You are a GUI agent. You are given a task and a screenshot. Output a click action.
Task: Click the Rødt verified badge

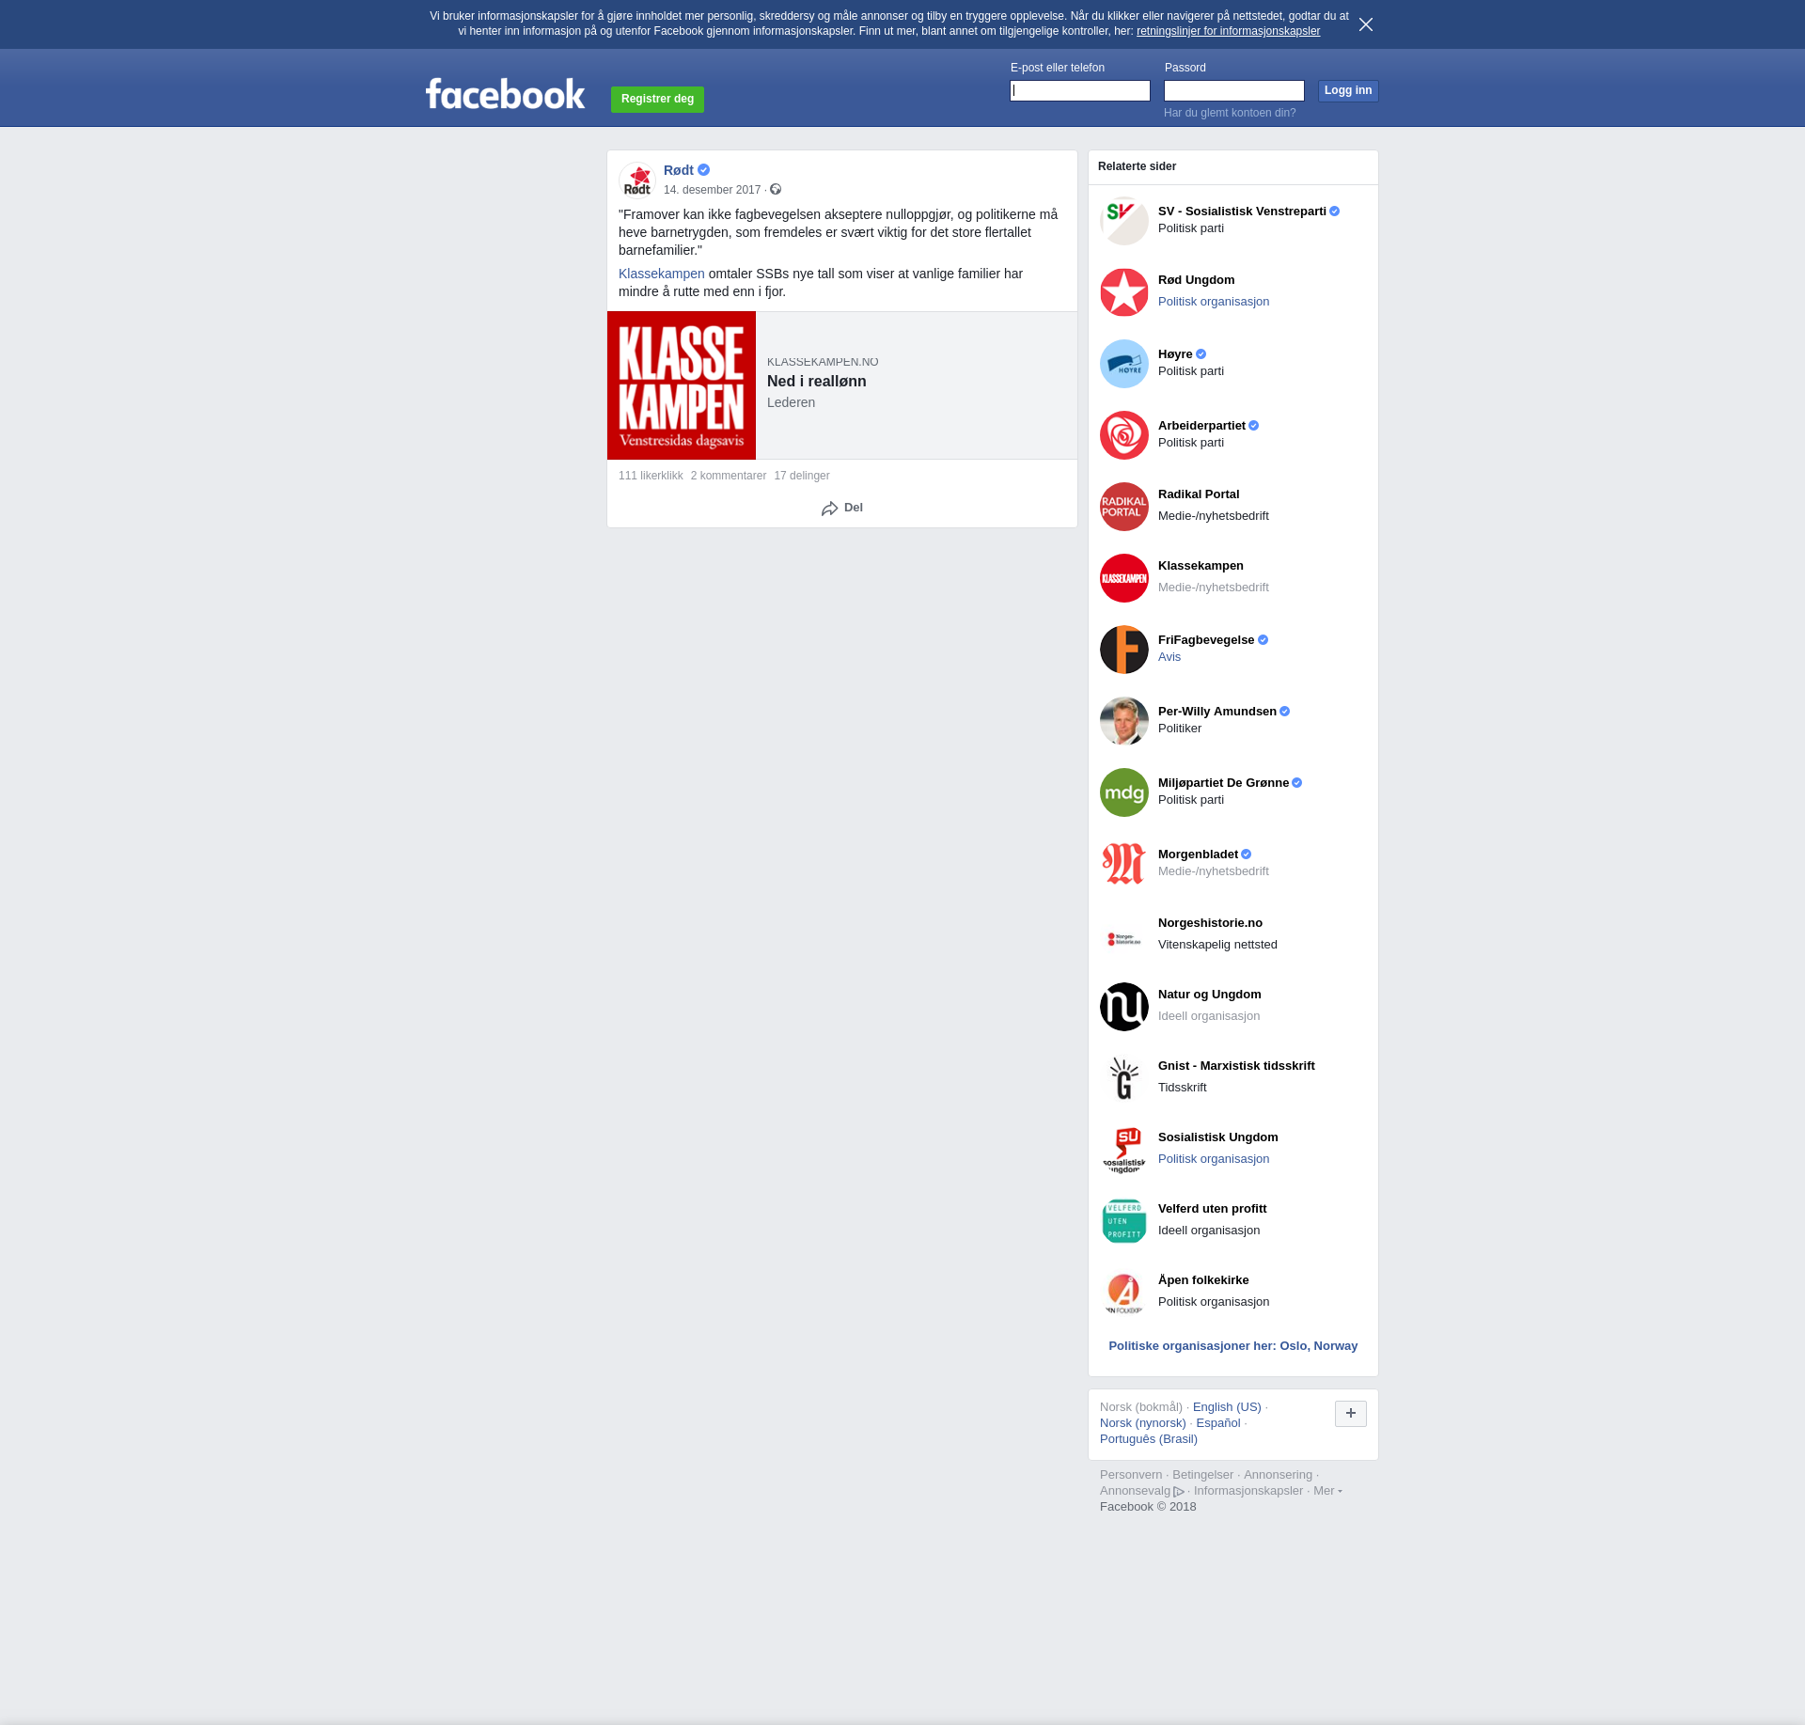(x=703, y=170)
